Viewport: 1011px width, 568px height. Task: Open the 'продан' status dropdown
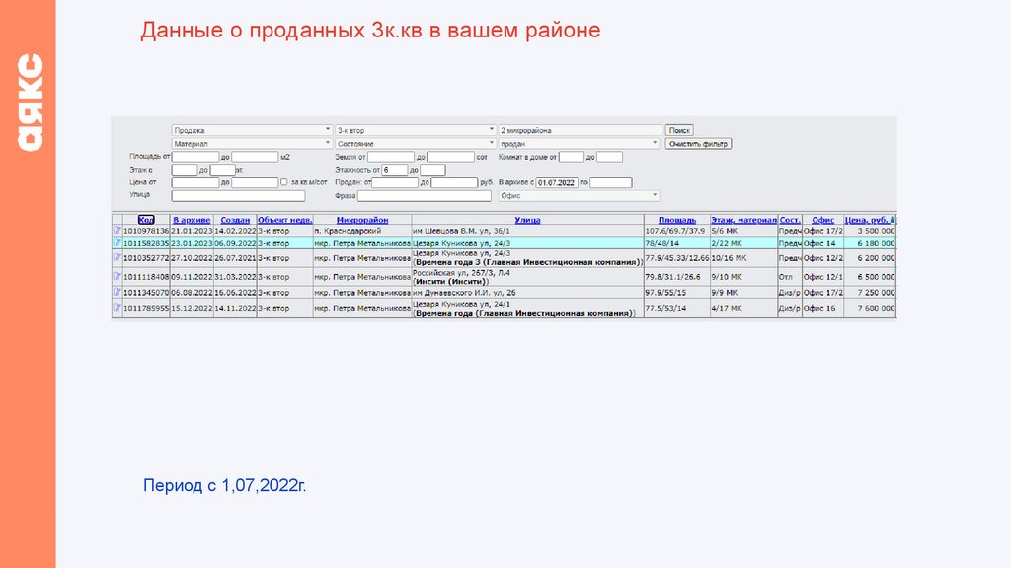[x=579, y=144]
